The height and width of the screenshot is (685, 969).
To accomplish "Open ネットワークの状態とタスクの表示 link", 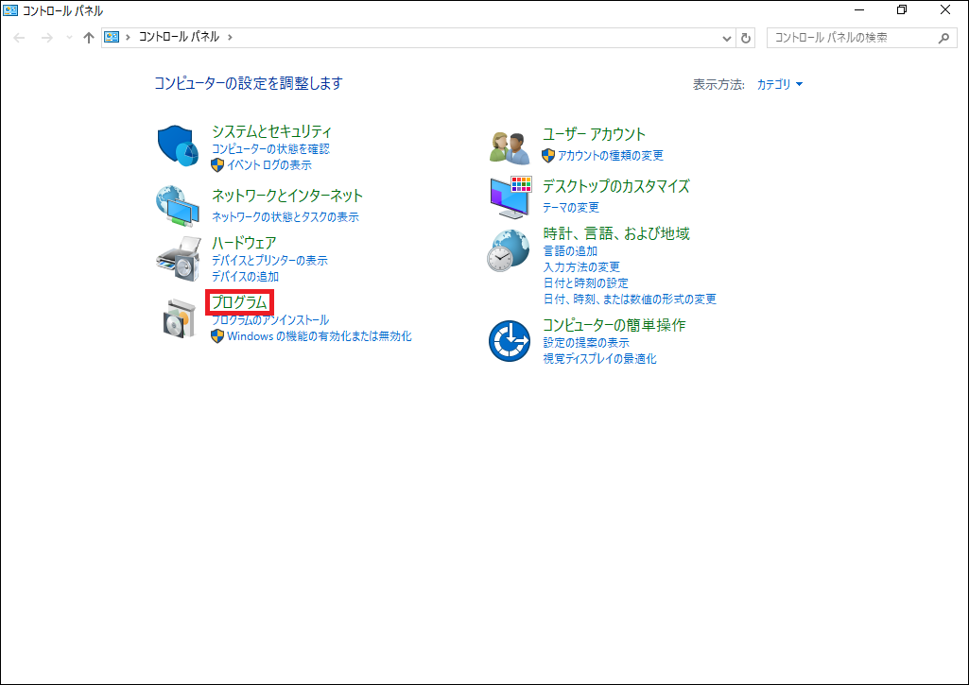I will pyautogui.click(x=286, y=216).
